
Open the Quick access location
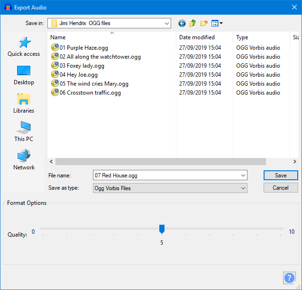pyautogui.click(x=24, y=47)
